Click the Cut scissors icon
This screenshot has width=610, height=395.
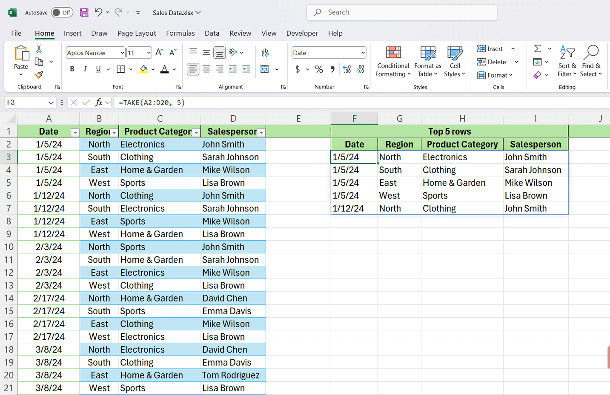pyautogui.click(x=39, y=49)
